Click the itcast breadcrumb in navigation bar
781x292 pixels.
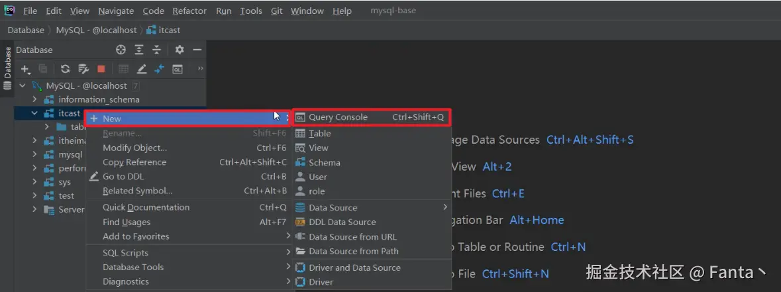164,30
